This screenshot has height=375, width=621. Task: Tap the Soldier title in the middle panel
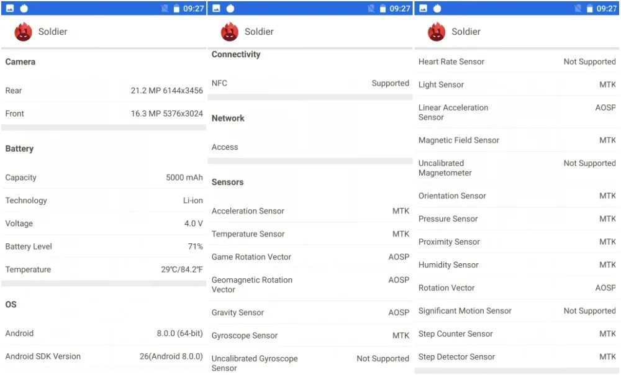click(x=259, y=32)
